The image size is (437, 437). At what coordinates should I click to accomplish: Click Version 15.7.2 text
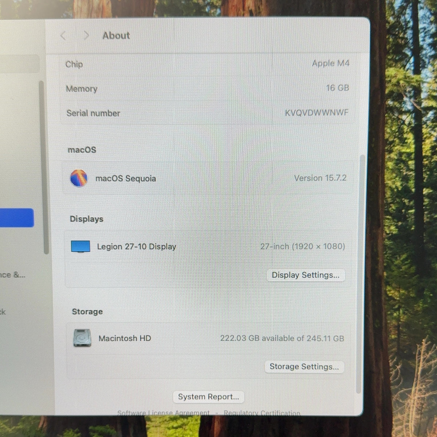point(320,178)
